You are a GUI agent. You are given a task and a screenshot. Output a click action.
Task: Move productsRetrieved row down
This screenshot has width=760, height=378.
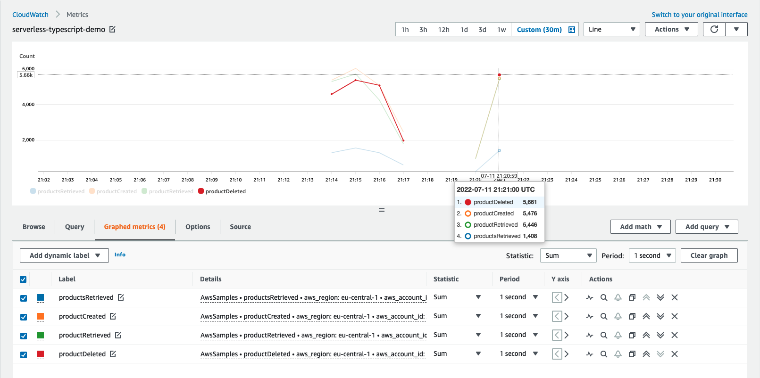click(x=660, y=297)
